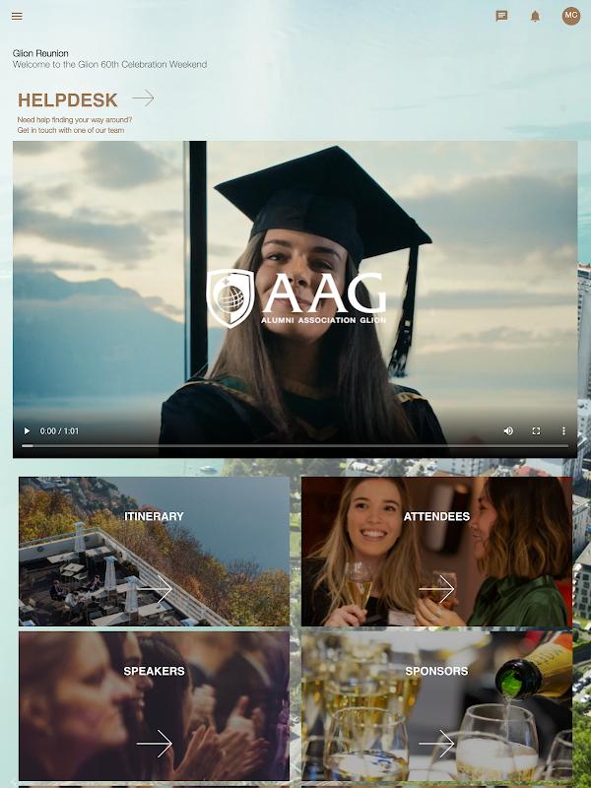
Task: Click the Glion Reunion title text
Action: point(40,53)
